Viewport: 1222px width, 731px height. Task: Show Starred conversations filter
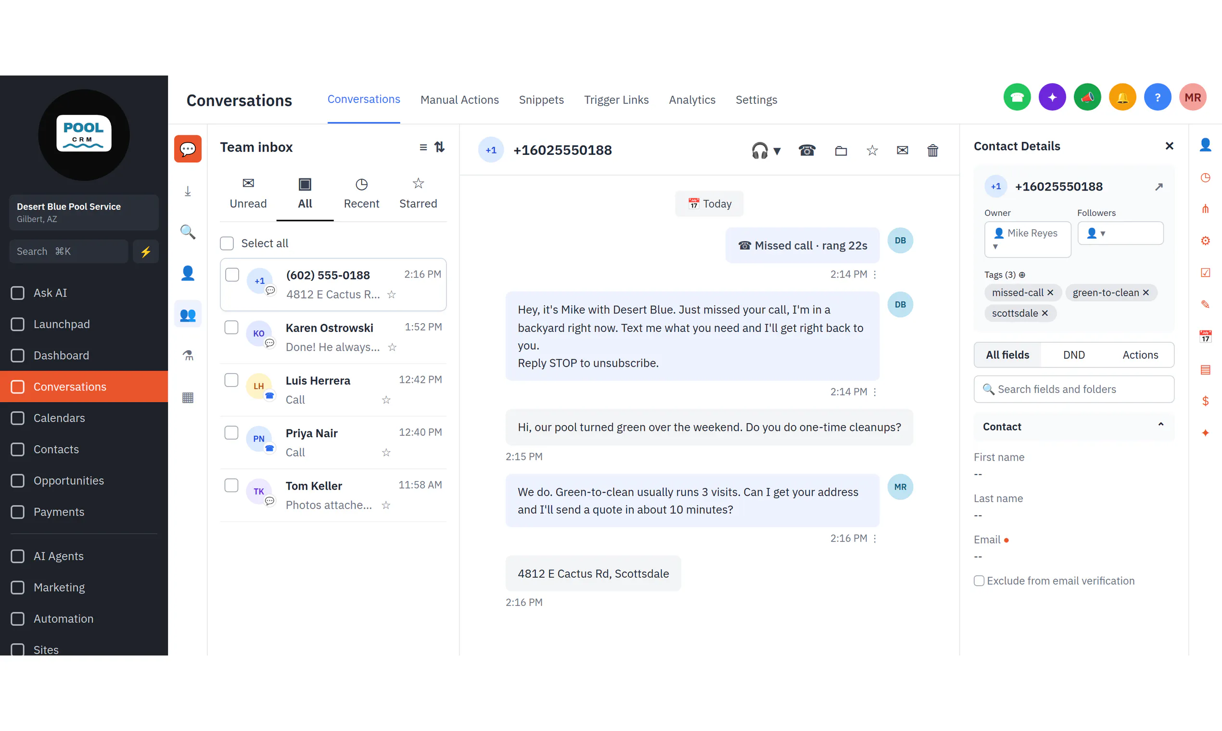point(418,193)
